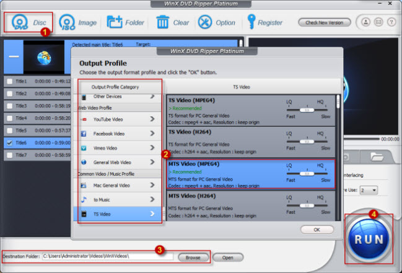Select TS Video (H264) profile
The width and height of the screenshot is (402, 273).
pyautogui.click(x=251, y=142)
